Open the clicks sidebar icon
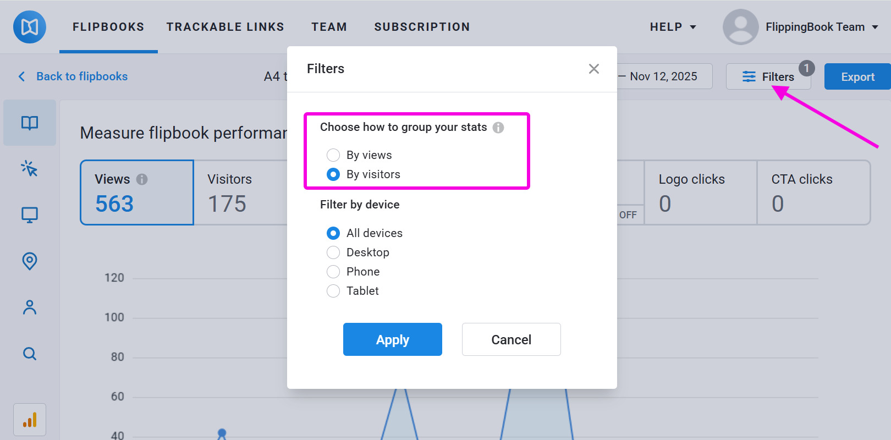 (x=30, y=168)
